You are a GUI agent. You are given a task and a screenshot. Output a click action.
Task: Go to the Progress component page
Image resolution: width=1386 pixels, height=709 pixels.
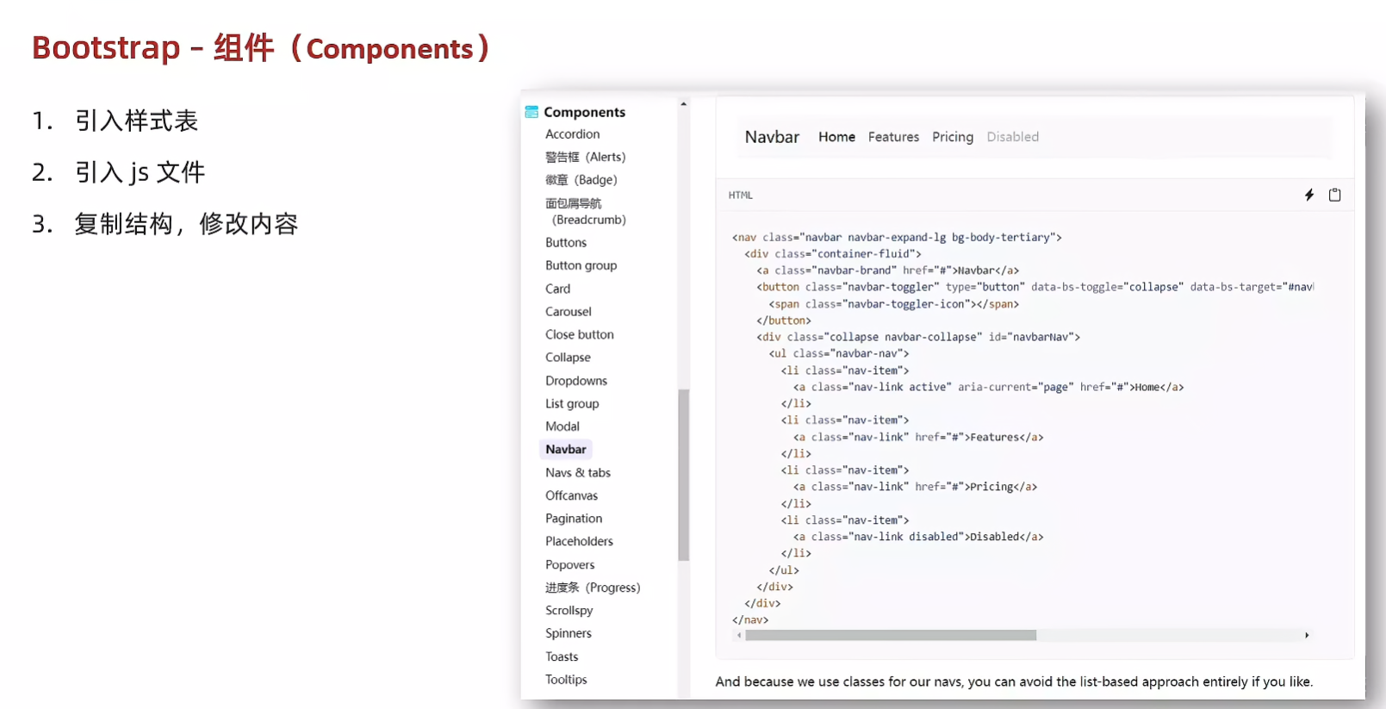[593, 588]
